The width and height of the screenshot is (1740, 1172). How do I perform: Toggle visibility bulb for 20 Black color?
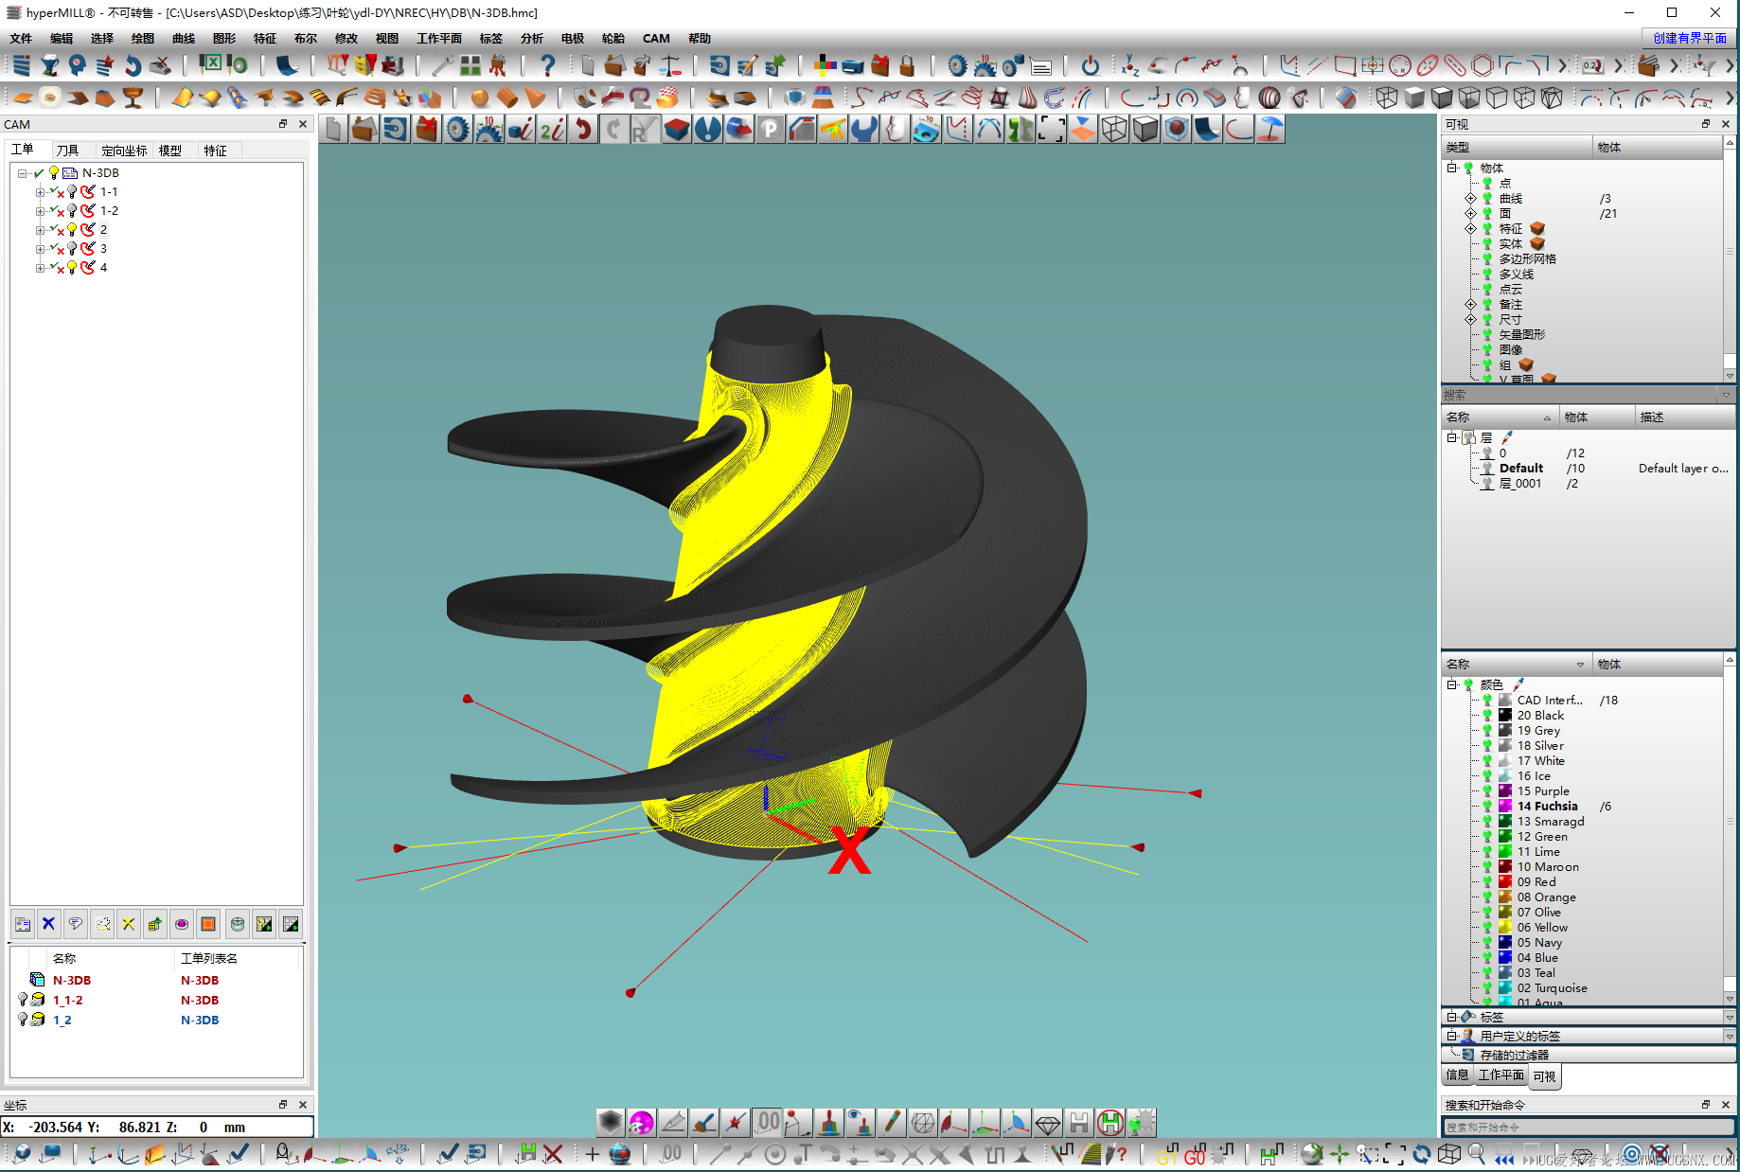(x=1487, y=716)
